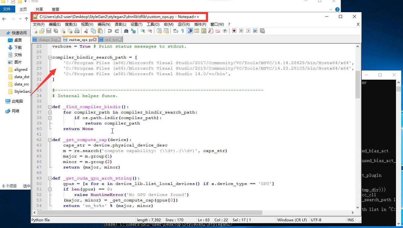Click the Save All toolbar icon

[x=56, y=31]
